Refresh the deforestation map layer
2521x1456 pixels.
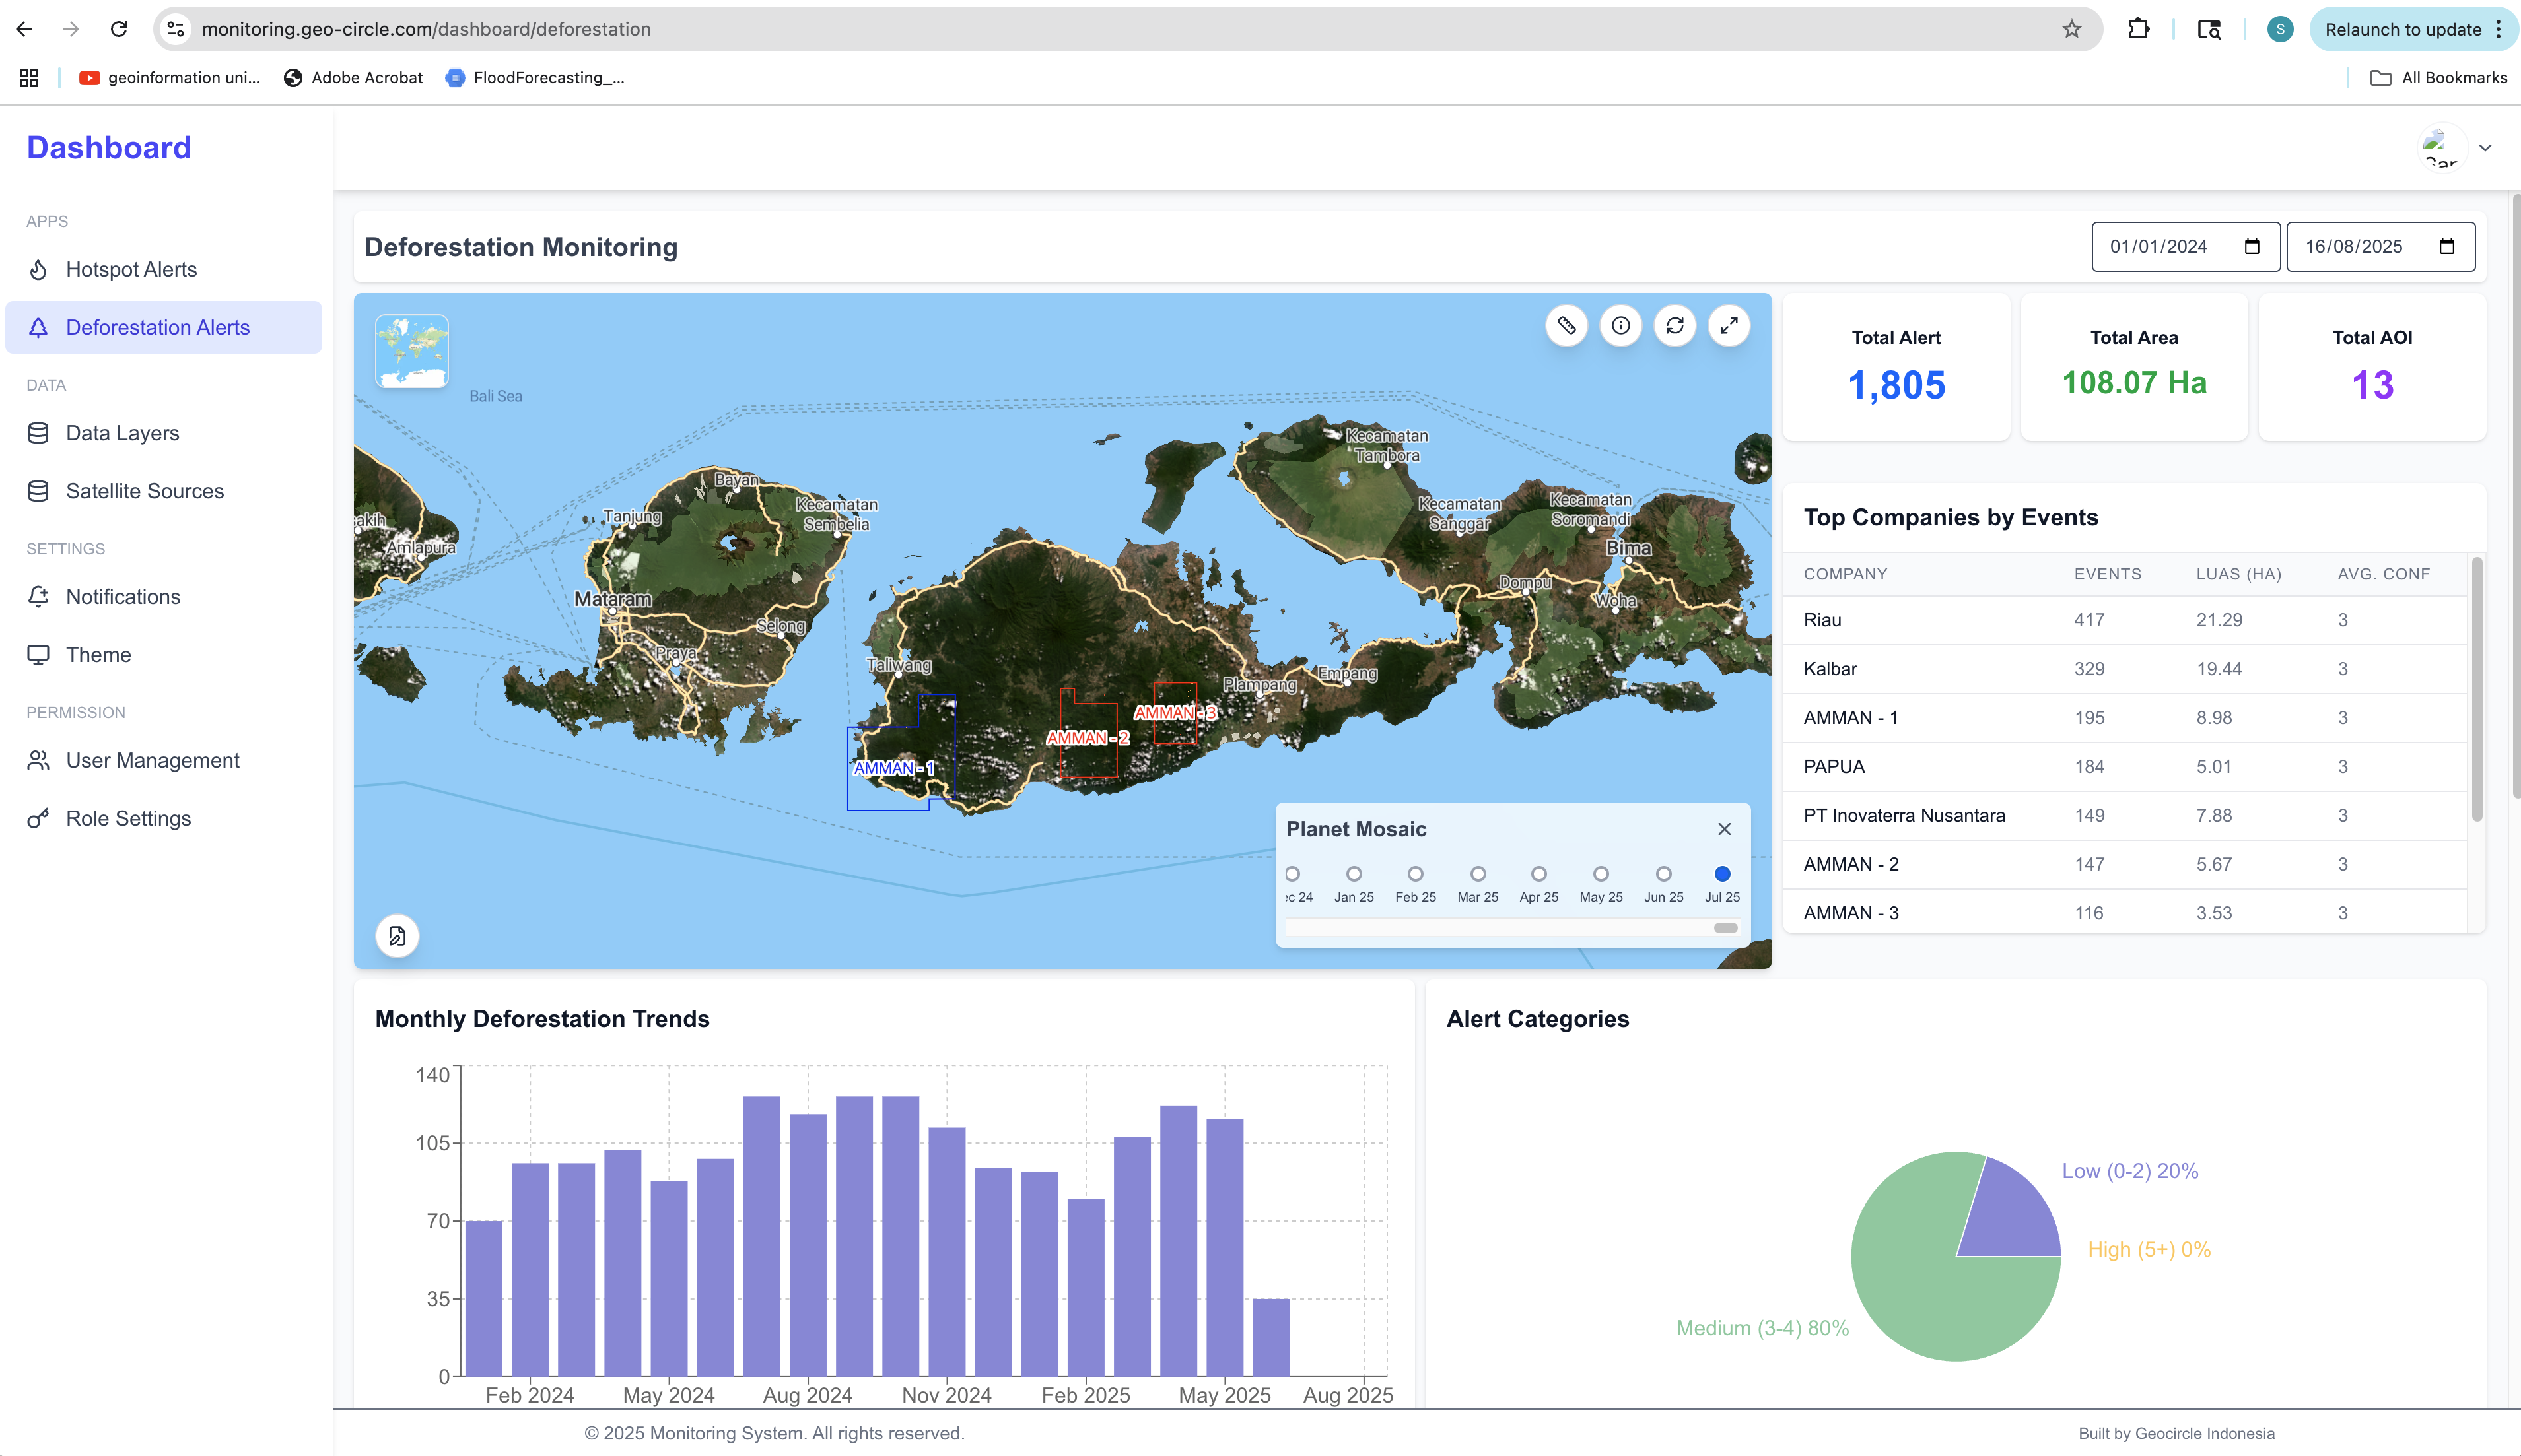pos(1676,325)
